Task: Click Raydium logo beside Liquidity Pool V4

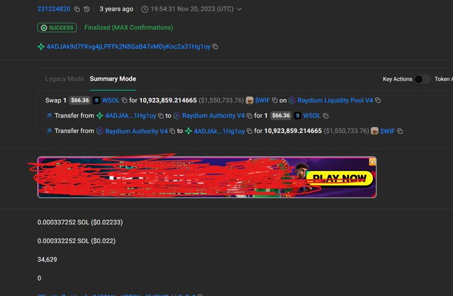Action: tap(292, 100)
